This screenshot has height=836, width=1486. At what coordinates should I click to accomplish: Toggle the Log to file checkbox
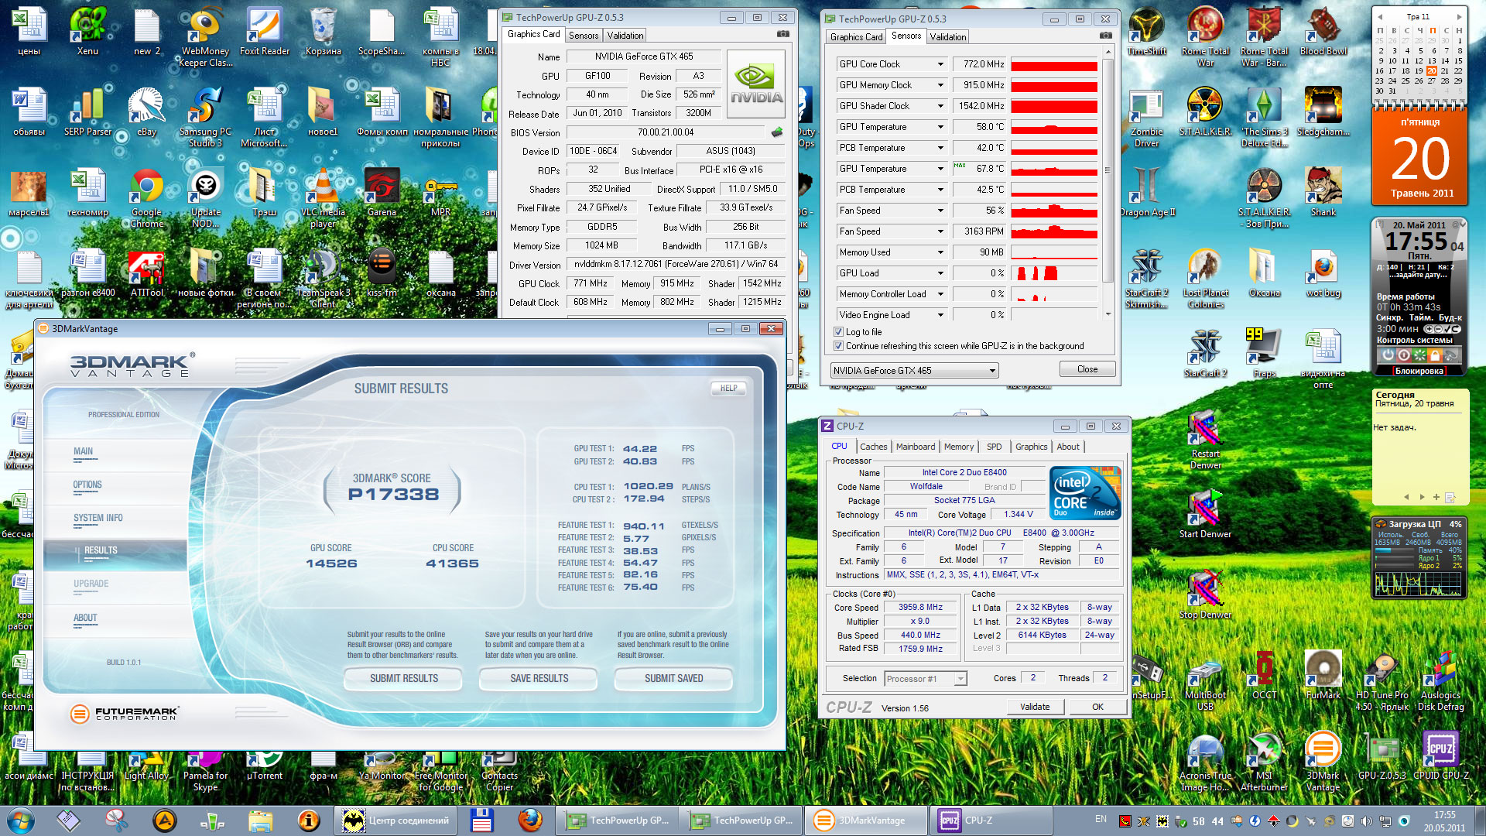[838, 332]
